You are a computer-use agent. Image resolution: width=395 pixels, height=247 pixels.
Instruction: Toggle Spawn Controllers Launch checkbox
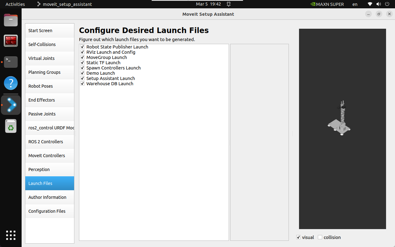[x=82, y=68]
